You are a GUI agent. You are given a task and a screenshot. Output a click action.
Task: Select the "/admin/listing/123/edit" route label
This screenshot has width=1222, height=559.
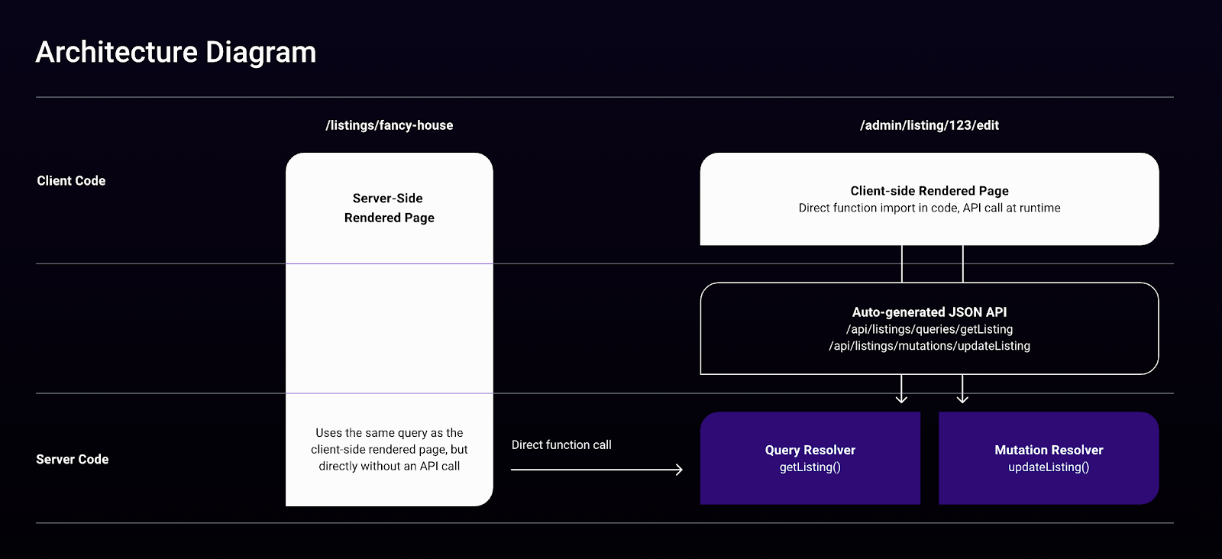coord(929,125)
